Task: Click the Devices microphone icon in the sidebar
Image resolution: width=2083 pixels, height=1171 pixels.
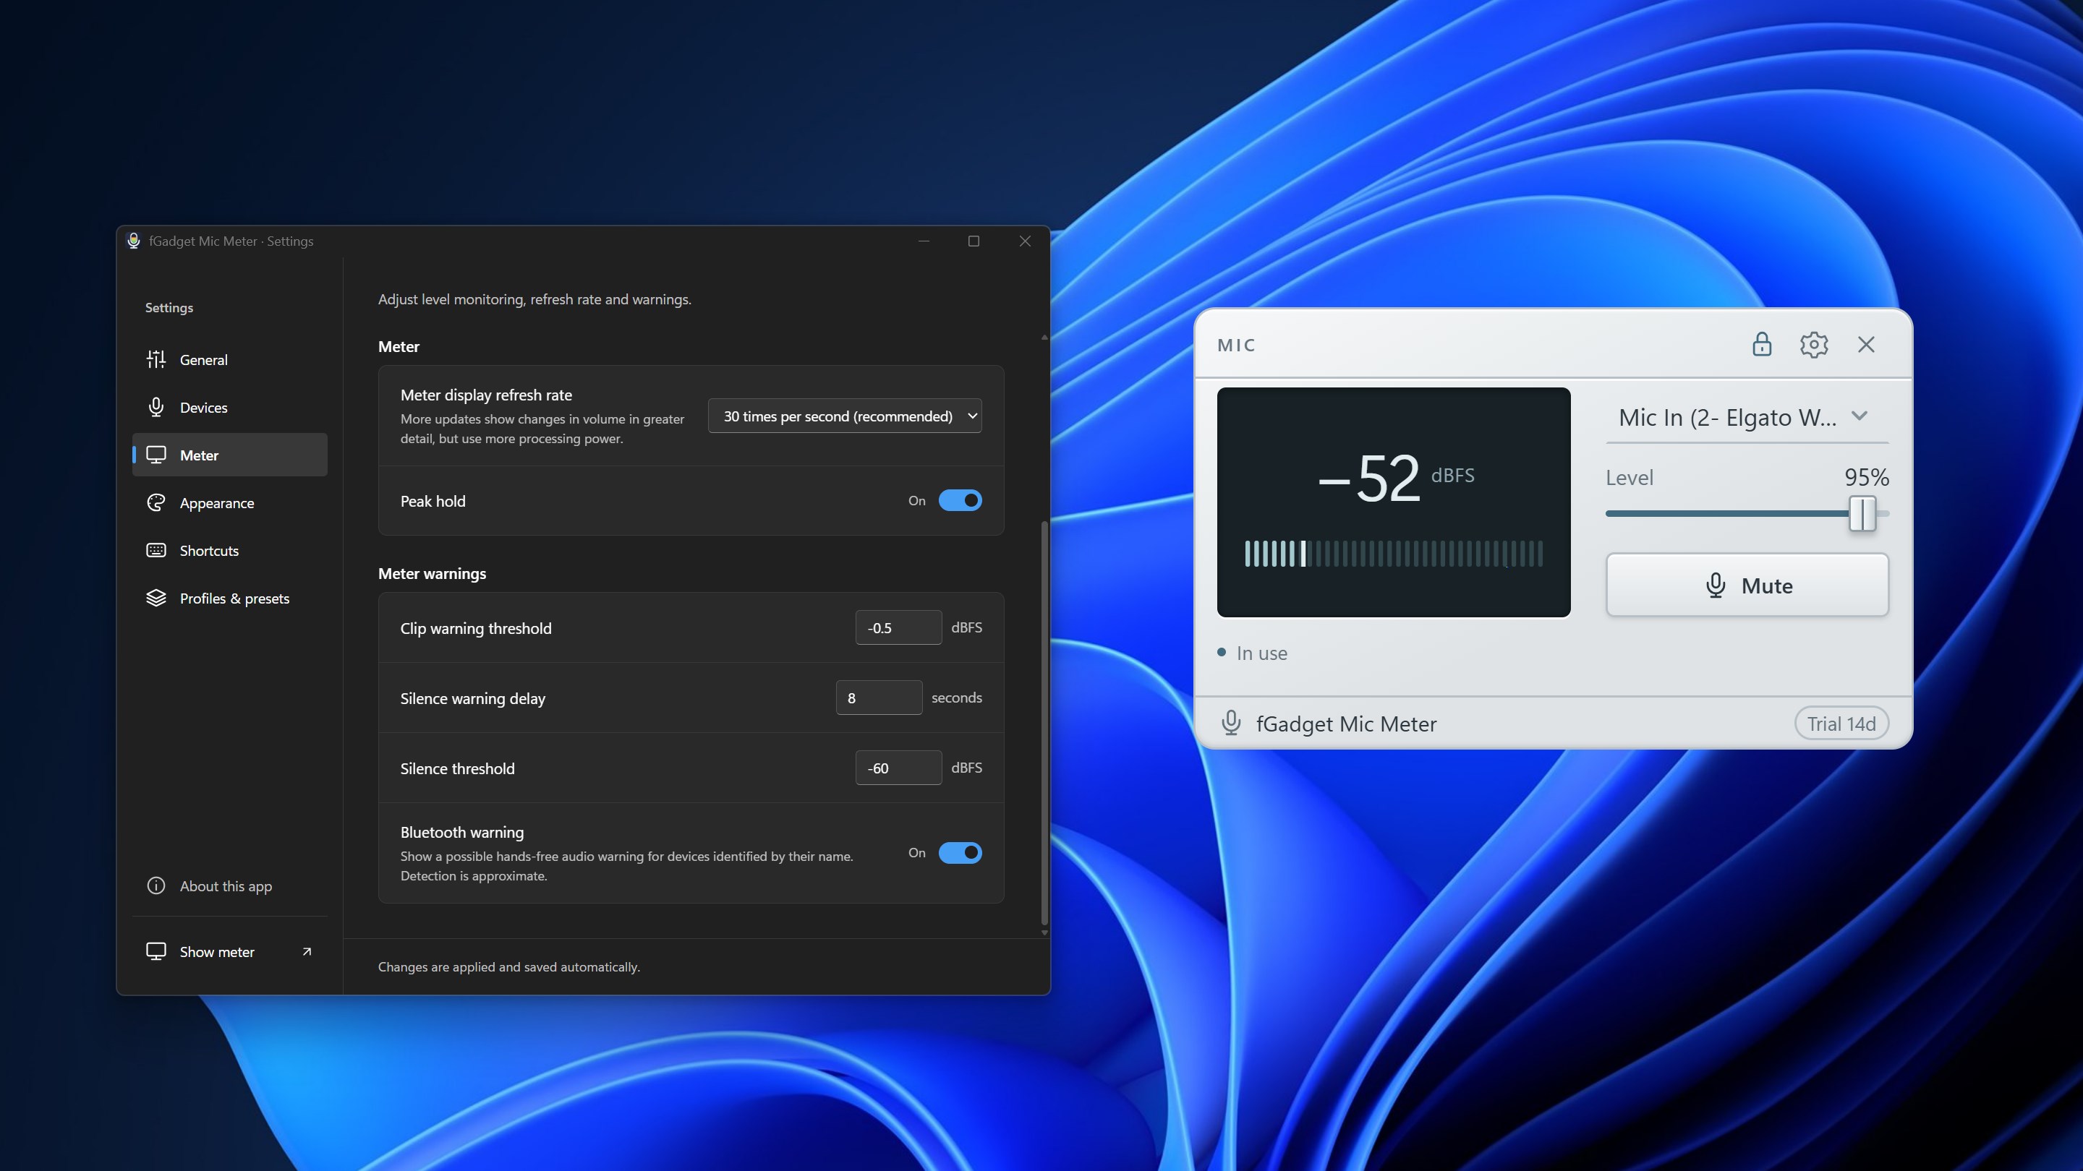Action: click(x=156, y=407)
